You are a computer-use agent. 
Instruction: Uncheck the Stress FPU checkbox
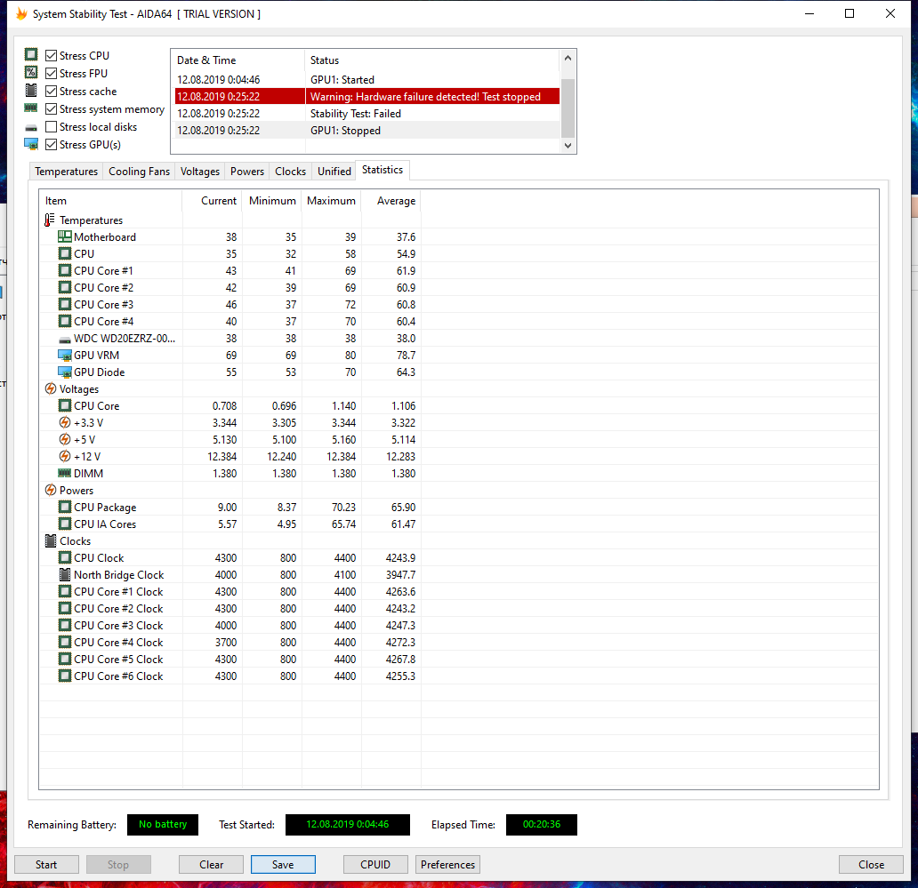[51, 73]
